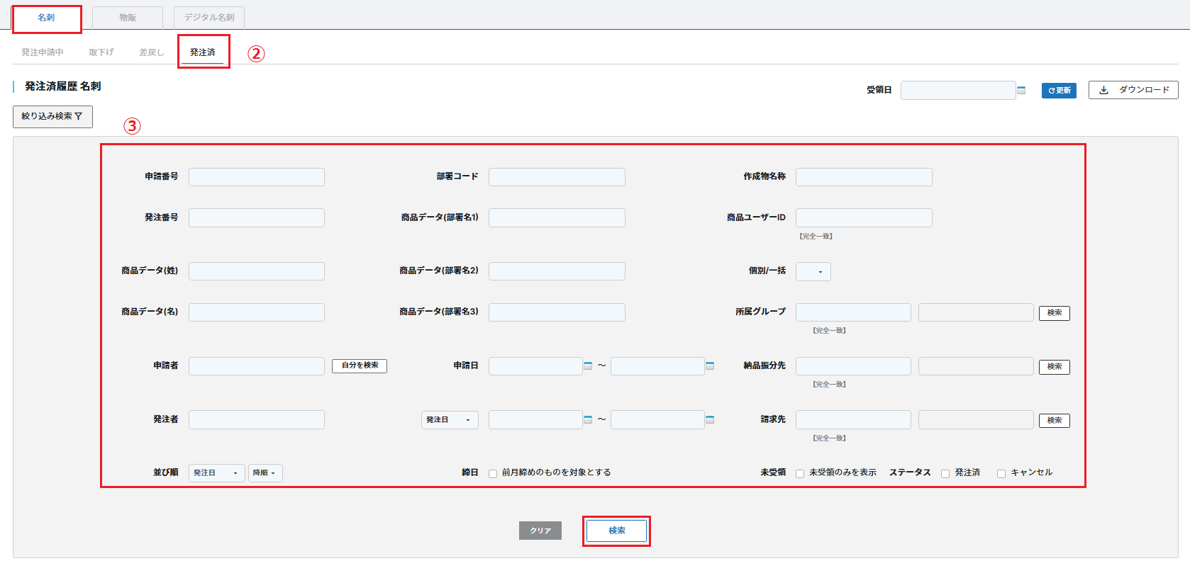Click the 自分を検索 button
This screenshot has width=1190, height=561.
360,365
